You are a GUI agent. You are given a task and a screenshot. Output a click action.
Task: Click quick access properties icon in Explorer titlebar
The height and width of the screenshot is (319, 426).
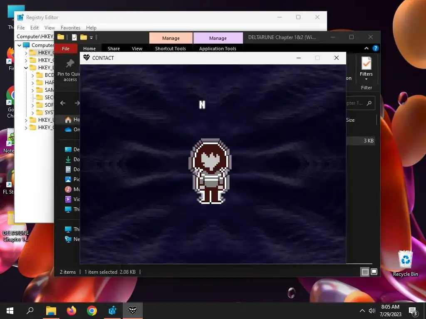click(x=74, y=37)
